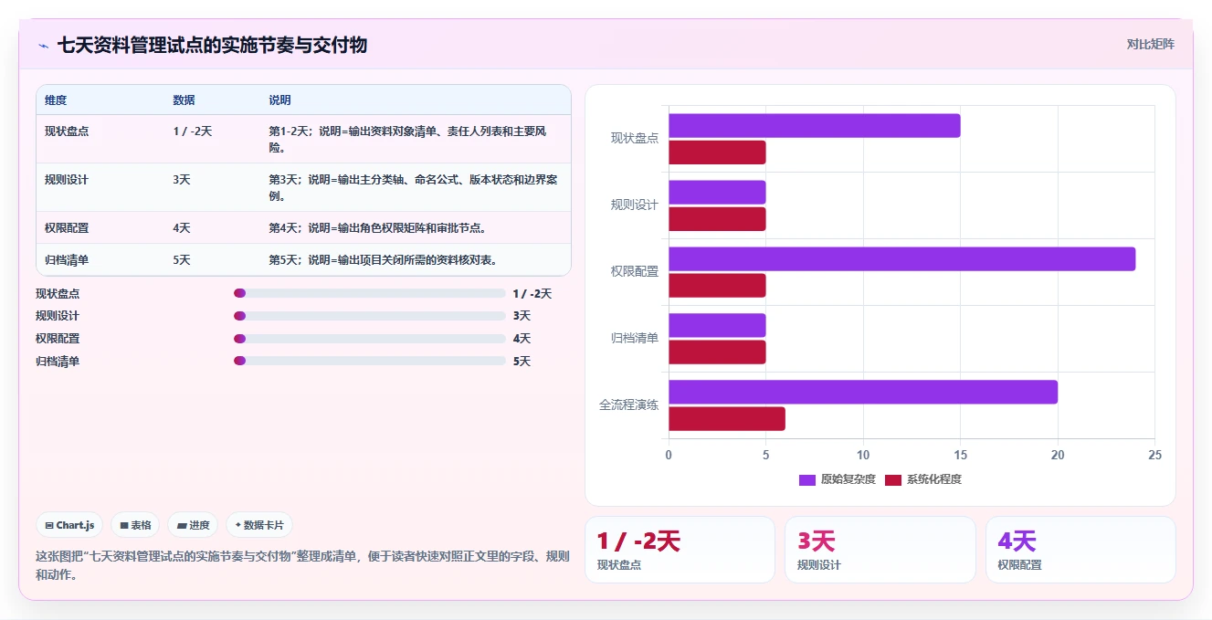The image size is (1212, 620).
Task: Click the summary paragraph starting 这张图把
Action: (302, 565)
